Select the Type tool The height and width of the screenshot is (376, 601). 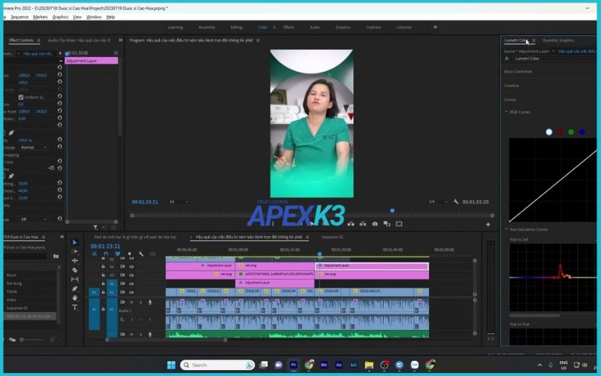pos(74,307)
